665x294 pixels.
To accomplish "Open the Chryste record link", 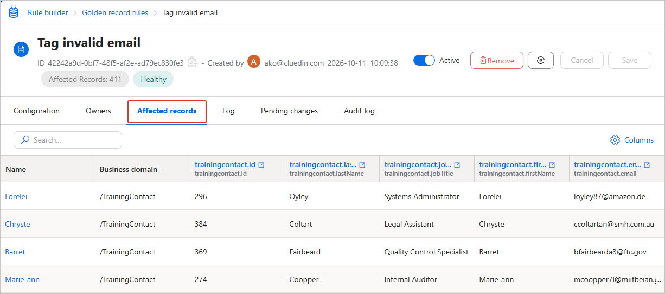I will (x=17, y=224).
